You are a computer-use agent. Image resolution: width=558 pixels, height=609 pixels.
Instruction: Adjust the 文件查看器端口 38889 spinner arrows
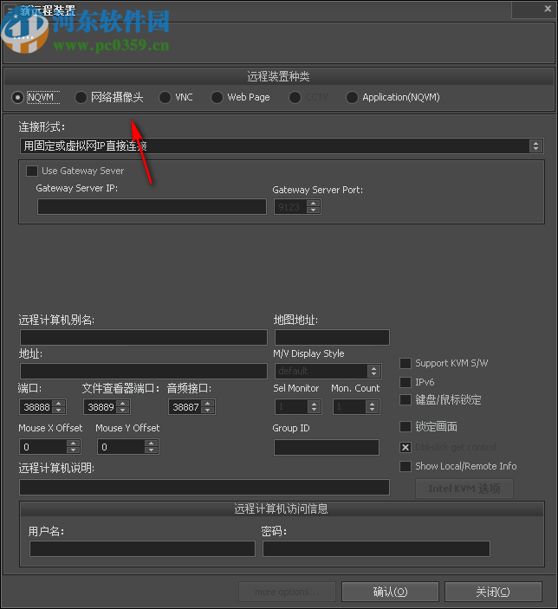click(123, 407)
